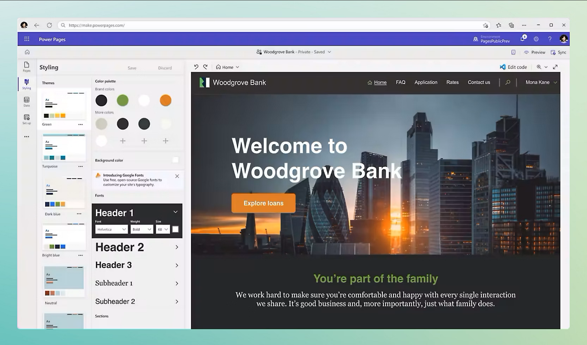The width and height of the screenshot is (587, 345).
Task: Open the Weight dropdown showing Bold
Action: click(x=142, y=229)
